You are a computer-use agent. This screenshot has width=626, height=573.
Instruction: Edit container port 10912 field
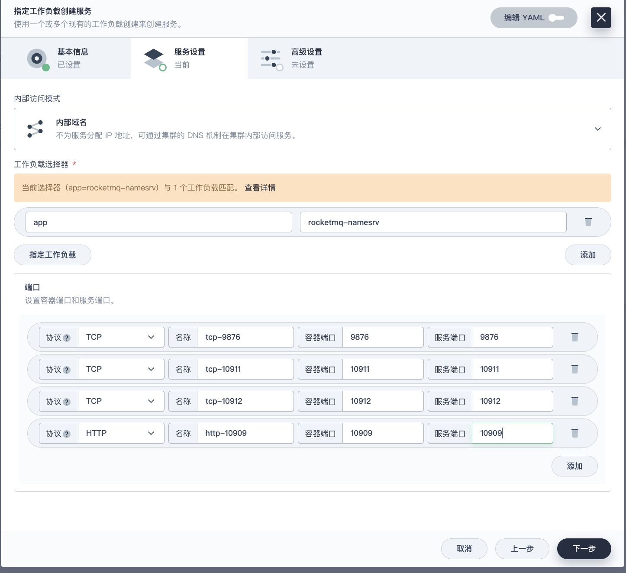[x=383, y=401]
